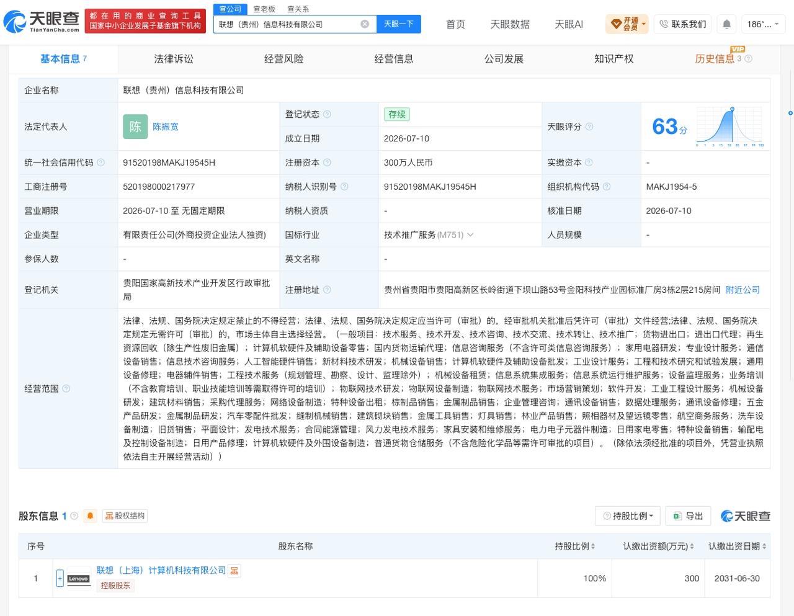
Task: Switch to 基本信息 tab
Action: pyautogui.click(x=63, y=59)
